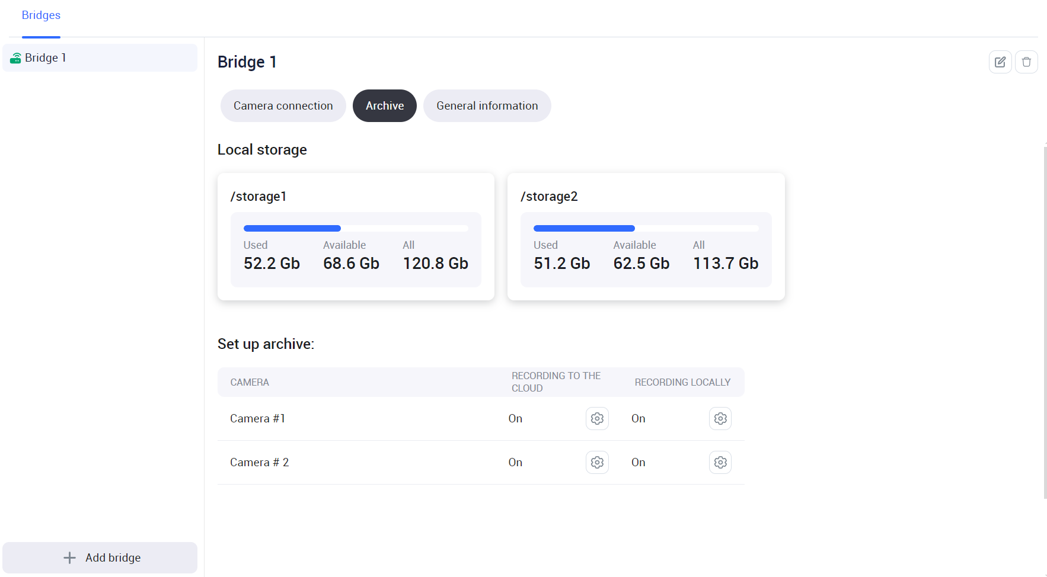Click the vertical scrollbar on the right
Screen dimensions: 1047x577
click(x=1045, y=320)
